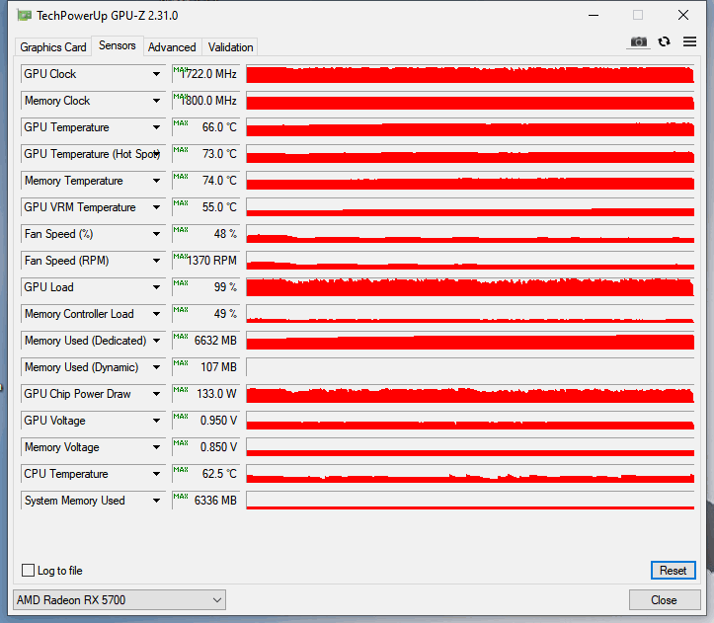
Task: Expand the System Memory Used dropdown
Action: click(x=156, y=501)
